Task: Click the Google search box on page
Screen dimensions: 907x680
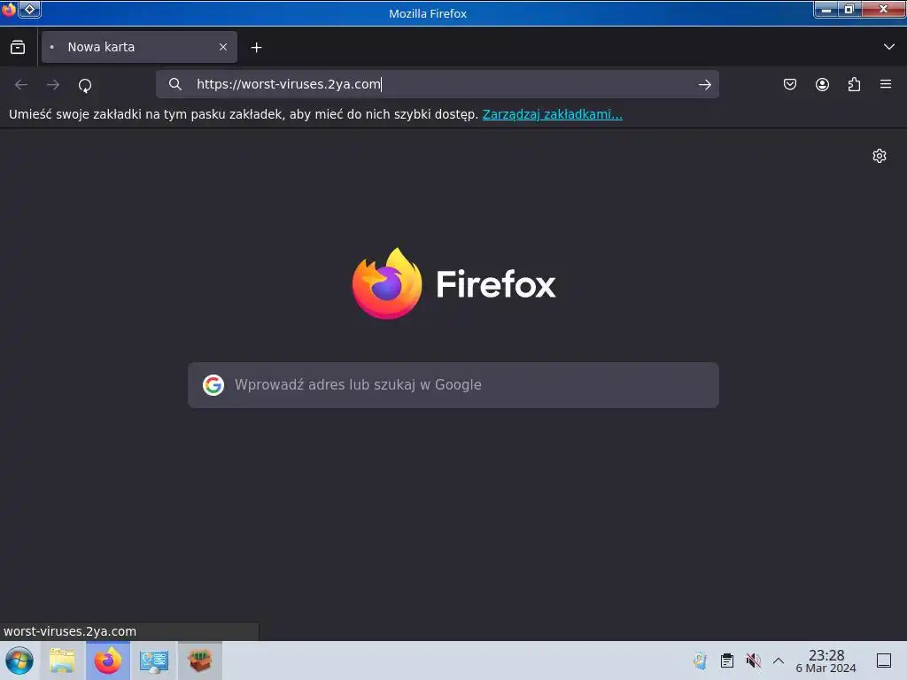Action: click(453, 385)
